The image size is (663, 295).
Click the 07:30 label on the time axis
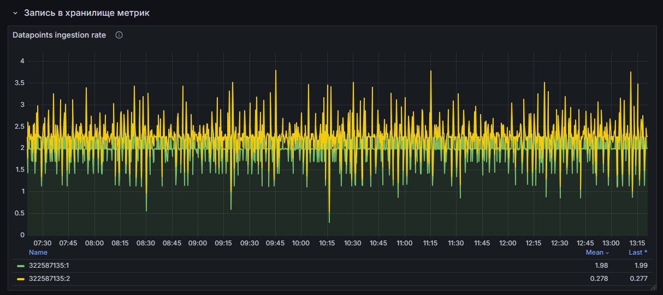[43, 243]
